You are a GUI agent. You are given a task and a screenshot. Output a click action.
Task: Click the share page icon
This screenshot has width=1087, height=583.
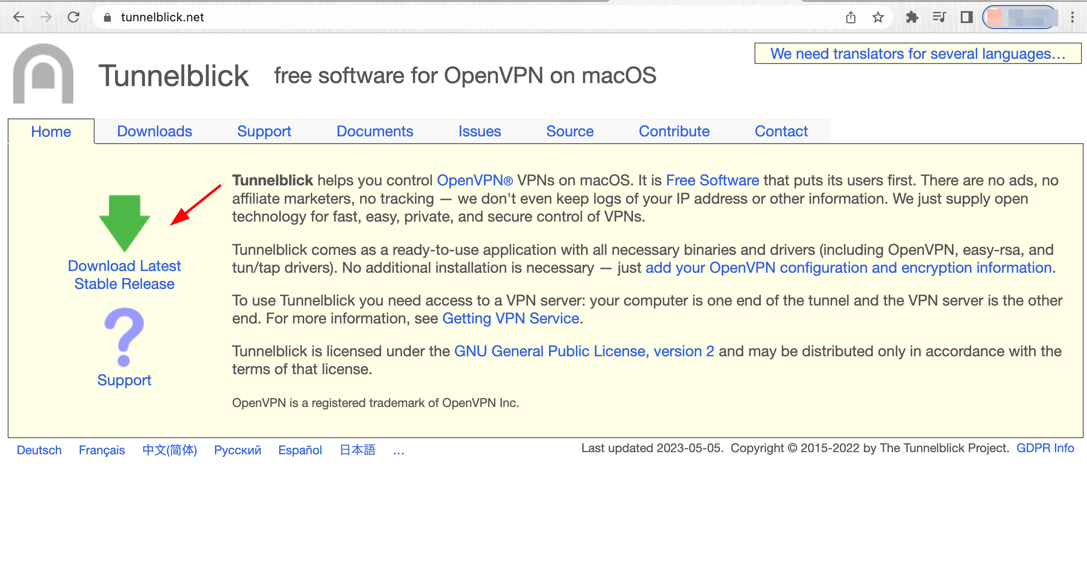click(850, 17)
